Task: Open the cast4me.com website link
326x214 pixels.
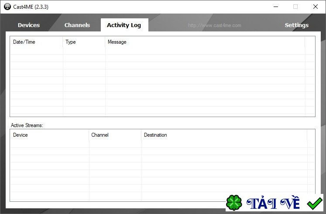Action: click(215, 26)
